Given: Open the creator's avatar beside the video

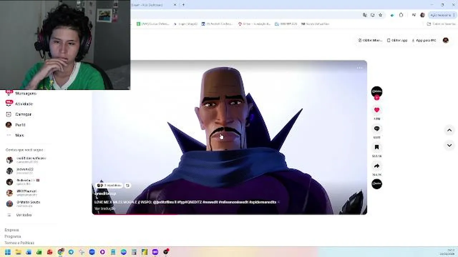Looking at the screenshot, I should [376, 91].
